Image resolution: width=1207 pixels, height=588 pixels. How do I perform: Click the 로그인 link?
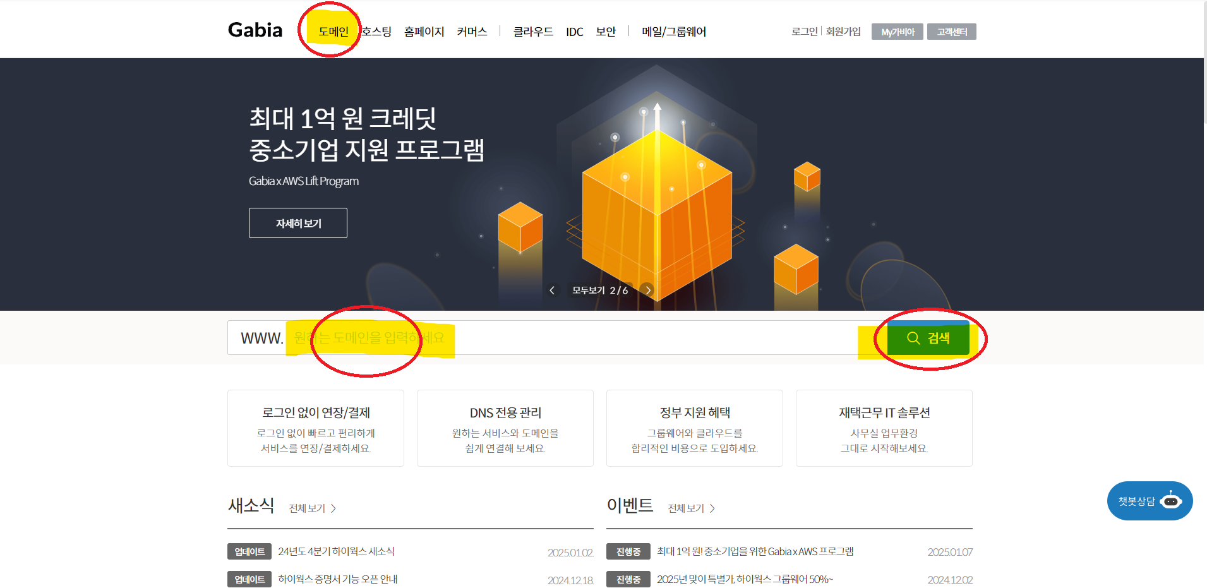point(805,32)
